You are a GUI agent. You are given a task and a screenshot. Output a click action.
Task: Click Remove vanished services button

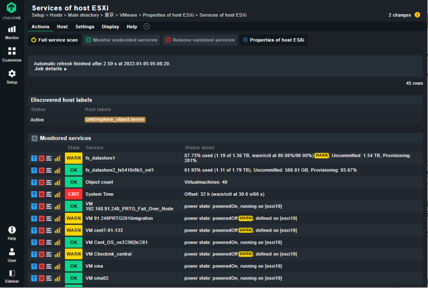200,40
